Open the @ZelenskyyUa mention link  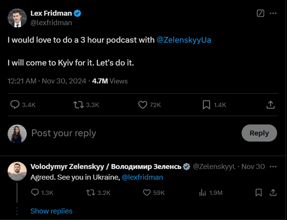pyautogui.click(x=184, y=40)
